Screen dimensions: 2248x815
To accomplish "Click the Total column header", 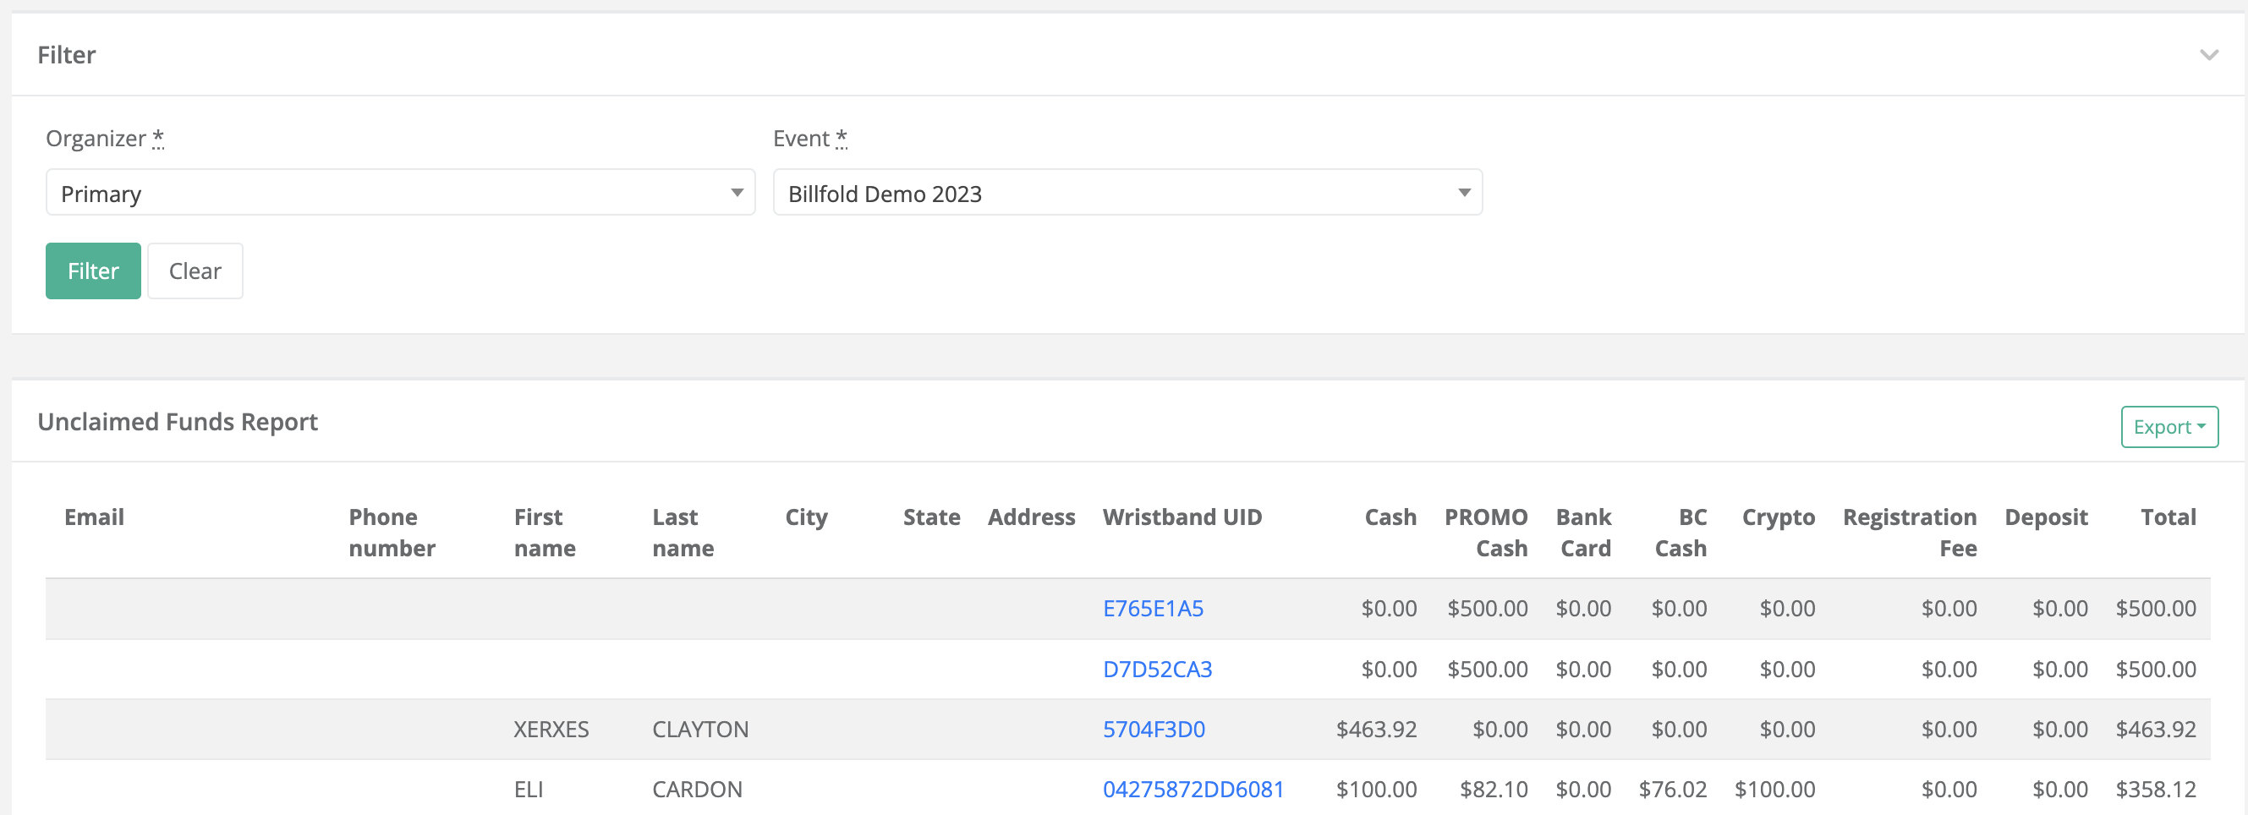I will pyautogui.click(x=2168, y=517).
